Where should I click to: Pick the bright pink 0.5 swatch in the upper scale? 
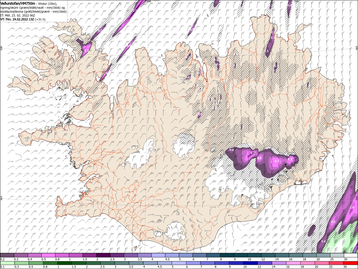click(48, 255)
